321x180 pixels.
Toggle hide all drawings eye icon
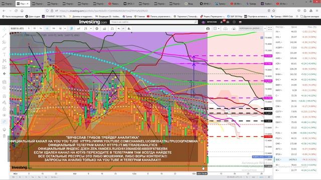click(5, 115)
